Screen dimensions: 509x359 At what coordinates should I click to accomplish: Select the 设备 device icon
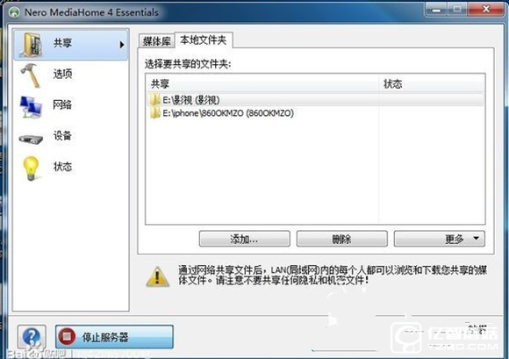pyautogui.click(x=31, y=139)
